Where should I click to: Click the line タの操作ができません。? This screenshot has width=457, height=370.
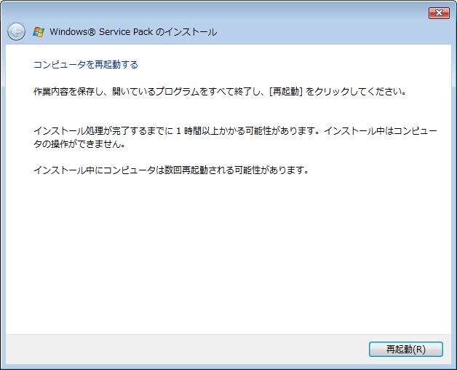[79, 144]
